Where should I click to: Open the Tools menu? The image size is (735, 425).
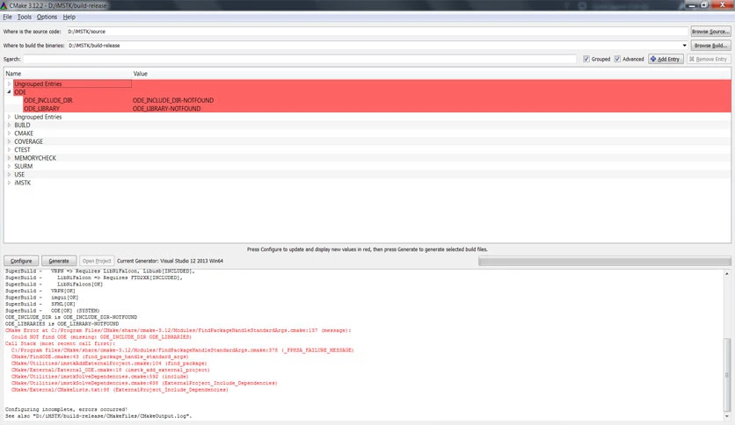click(x=25, y=17)
